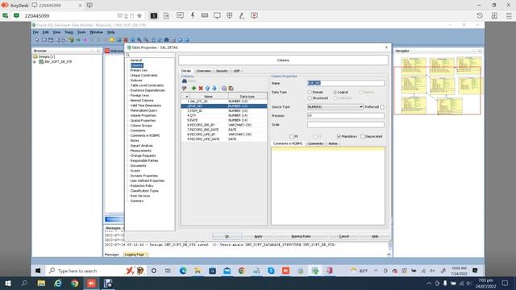Screen dimensions: 516x290
Task: Open AnyDesk file transfer icon
Action: click(x=166, y=15)
